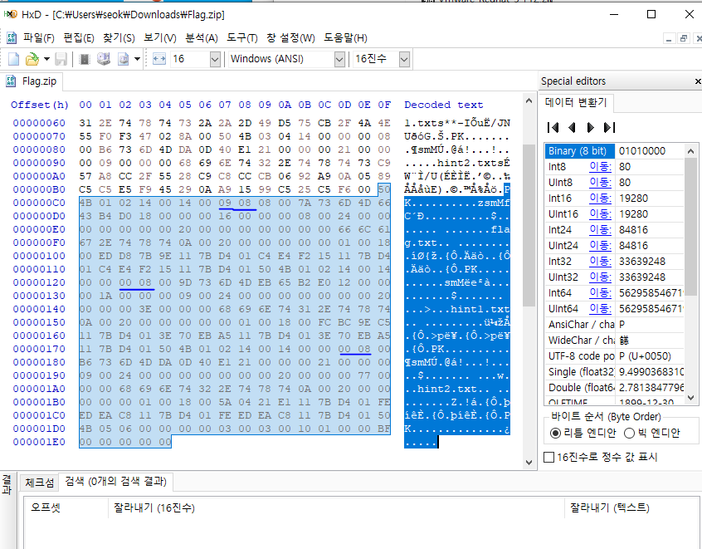
Task: Open the 도움말(H) menu
Action: pos(346,38)
